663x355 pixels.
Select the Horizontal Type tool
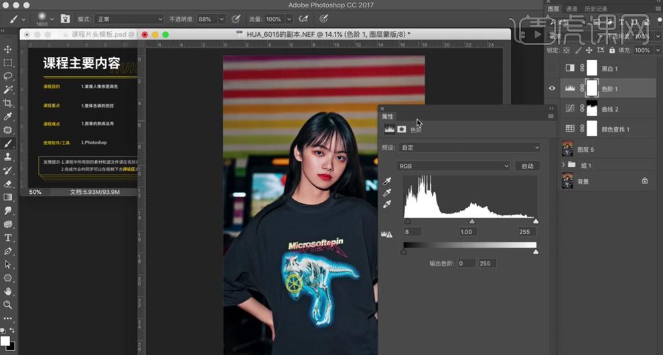tap(7, 237)
